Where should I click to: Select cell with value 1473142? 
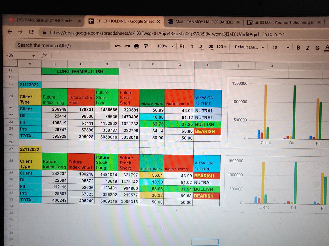(129, 181)
